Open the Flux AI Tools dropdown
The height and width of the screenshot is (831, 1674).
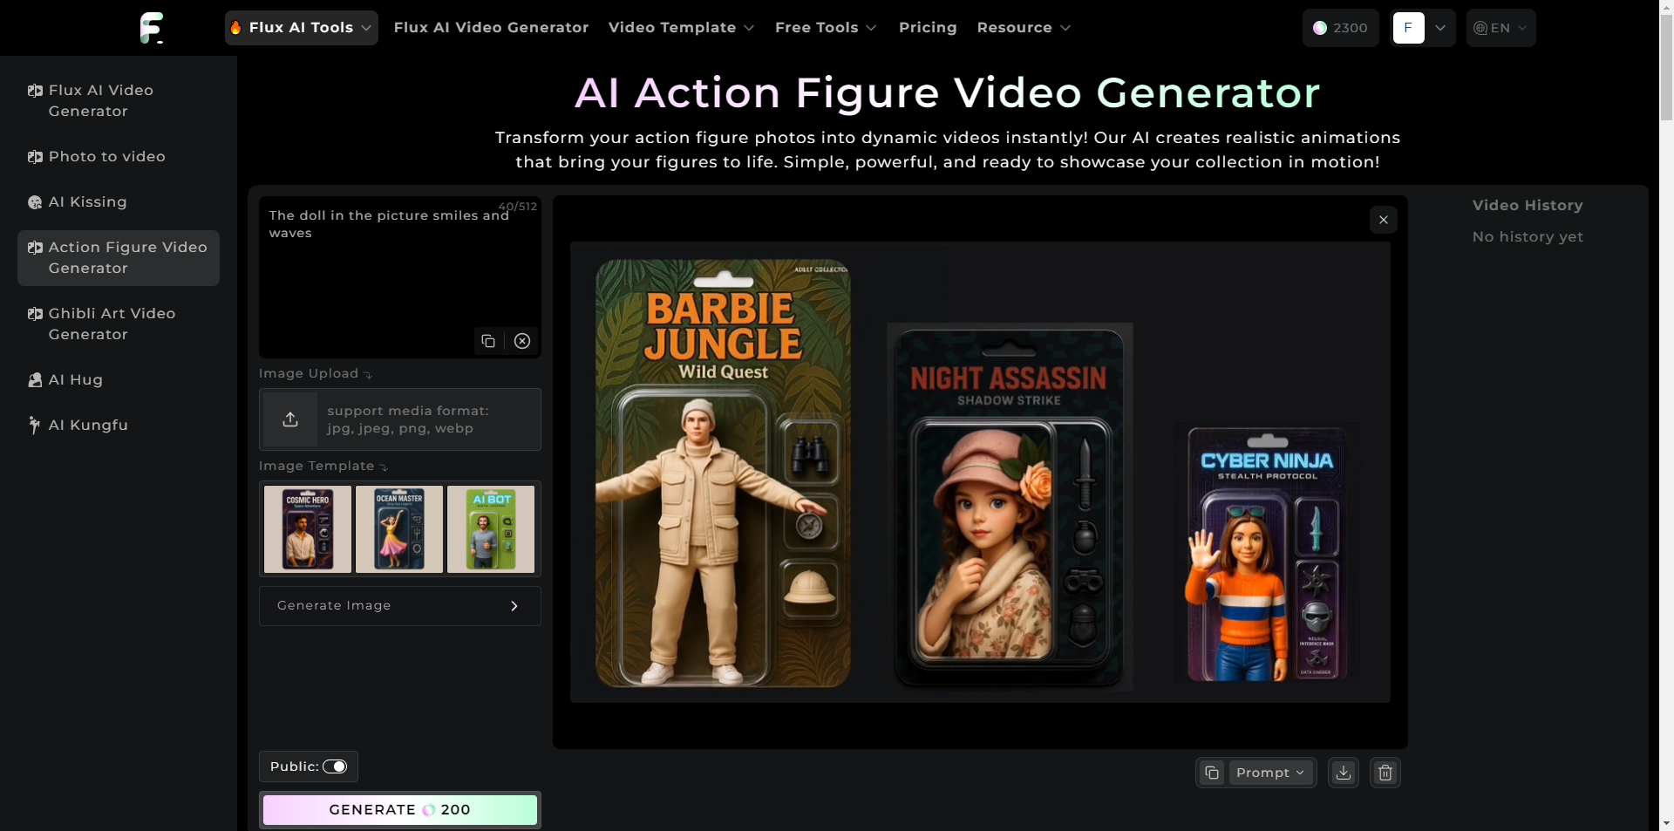coord(300,27)
